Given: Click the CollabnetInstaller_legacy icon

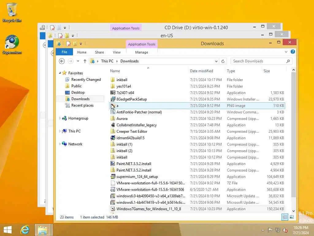Looking at the screenshot, I should click(x=113, y=125).
